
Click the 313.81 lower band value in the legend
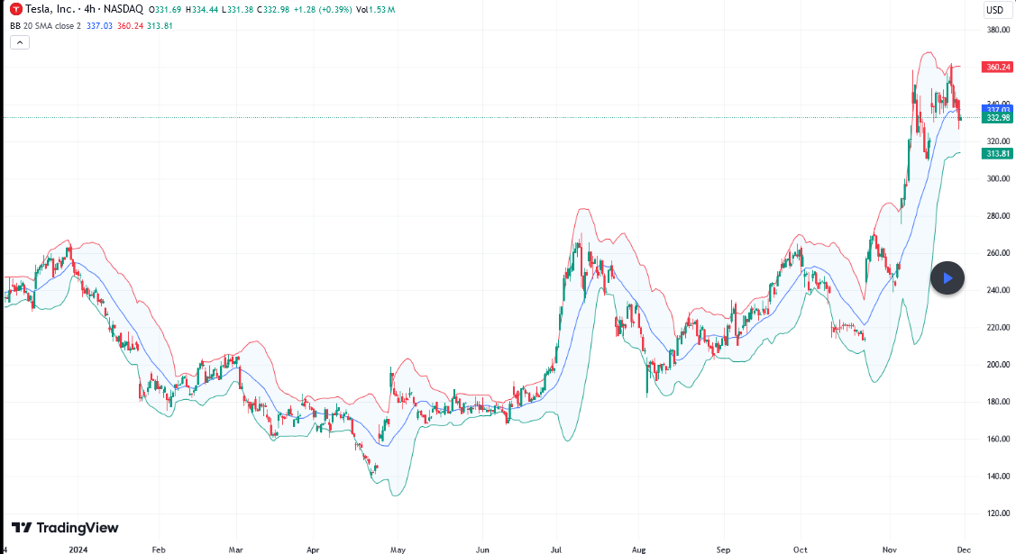coord(160,26)
